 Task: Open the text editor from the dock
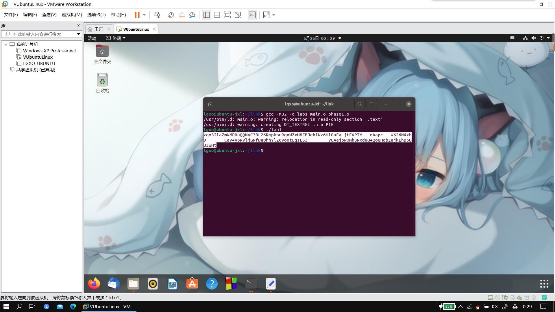tap(271, 284)
